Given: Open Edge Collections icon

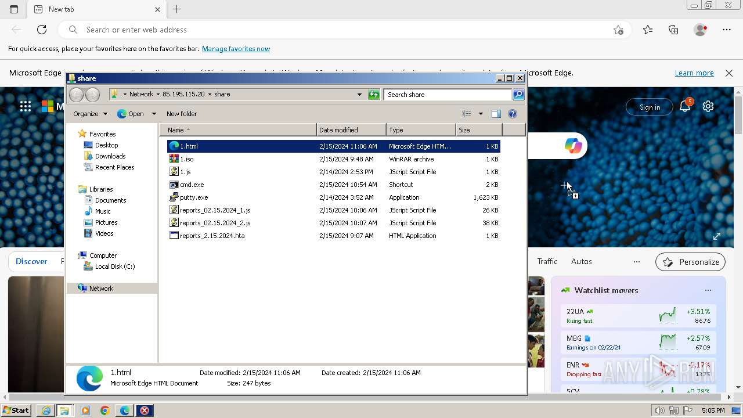Looking at the screenshot, I should click(x=673, y=30).
